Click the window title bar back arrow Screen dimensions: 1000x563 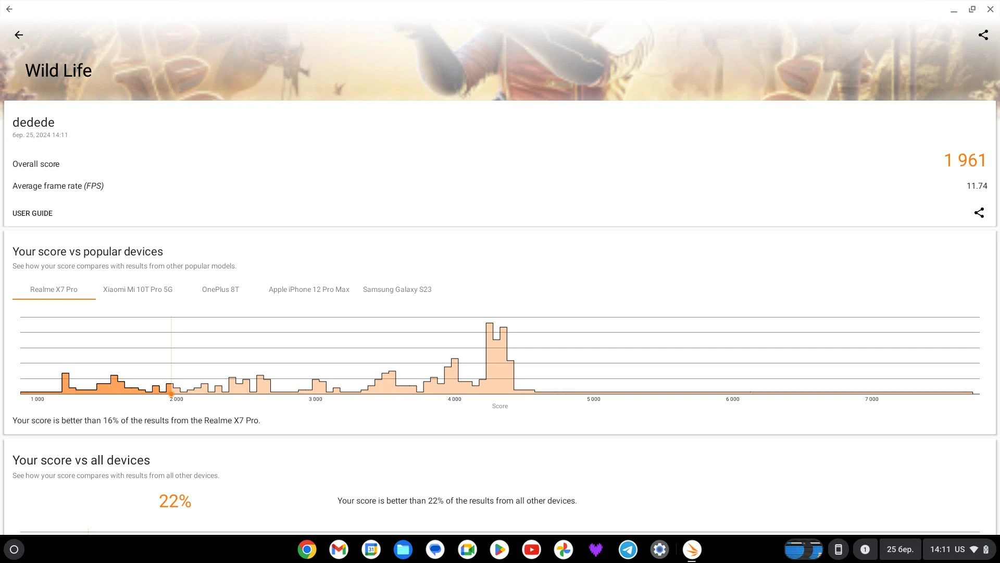pos(9,9)
